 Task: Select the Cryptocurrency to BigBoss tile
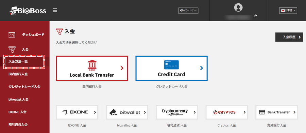point(177,112)
